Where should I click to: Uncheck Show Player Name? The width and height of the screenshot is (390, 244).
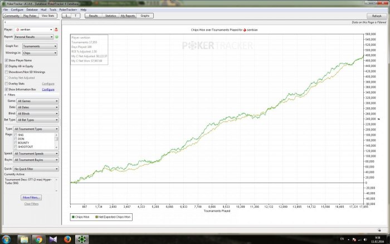[x=6, y=60]
